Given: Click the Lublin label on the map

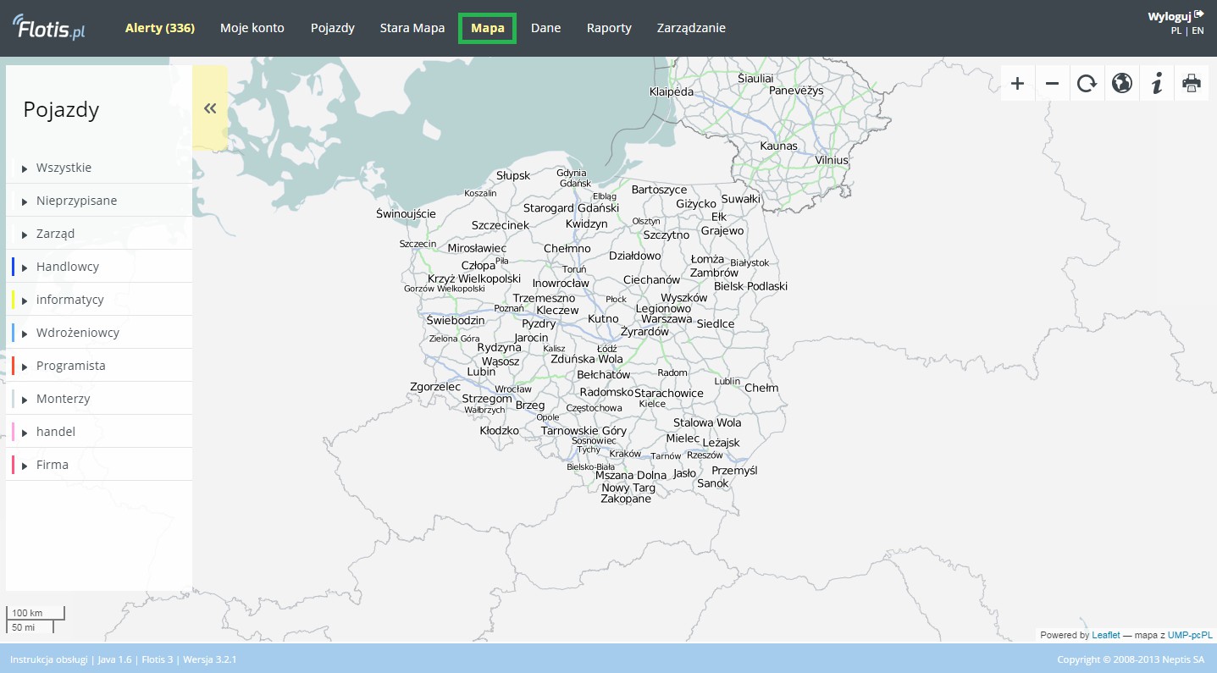Looking at the screenshot, I should click(x=727, y=381).
